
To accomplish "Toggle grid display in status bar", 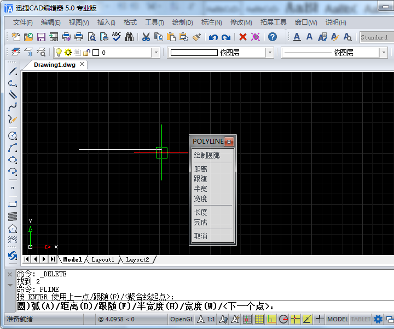I will (x=259, y=319).
